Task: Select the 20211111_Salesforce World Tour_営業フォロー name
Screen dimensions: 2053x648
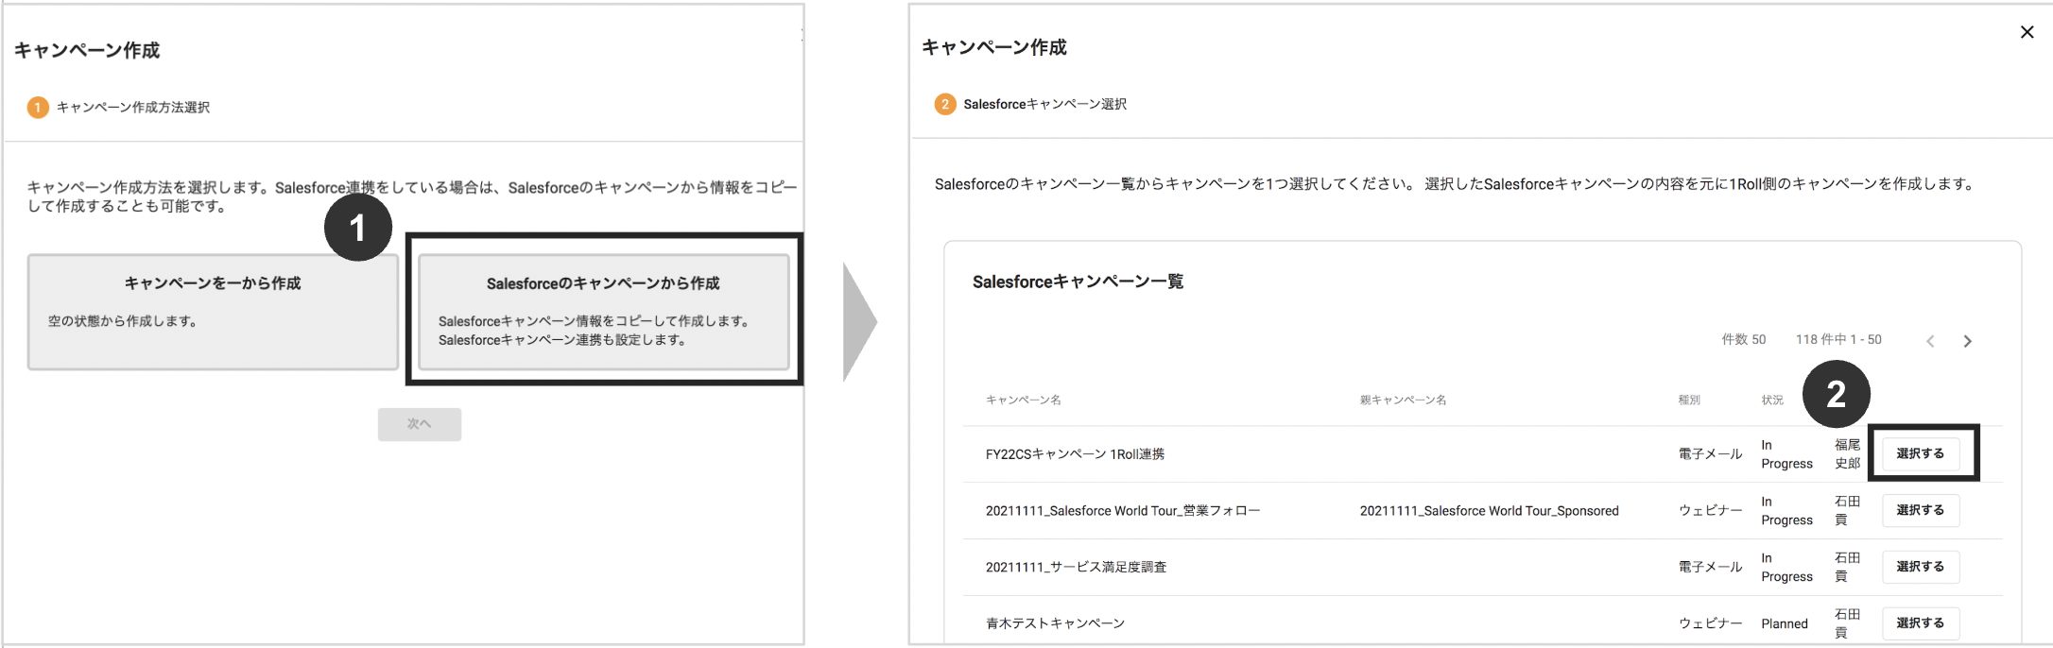Action: tap(1122, 511)
